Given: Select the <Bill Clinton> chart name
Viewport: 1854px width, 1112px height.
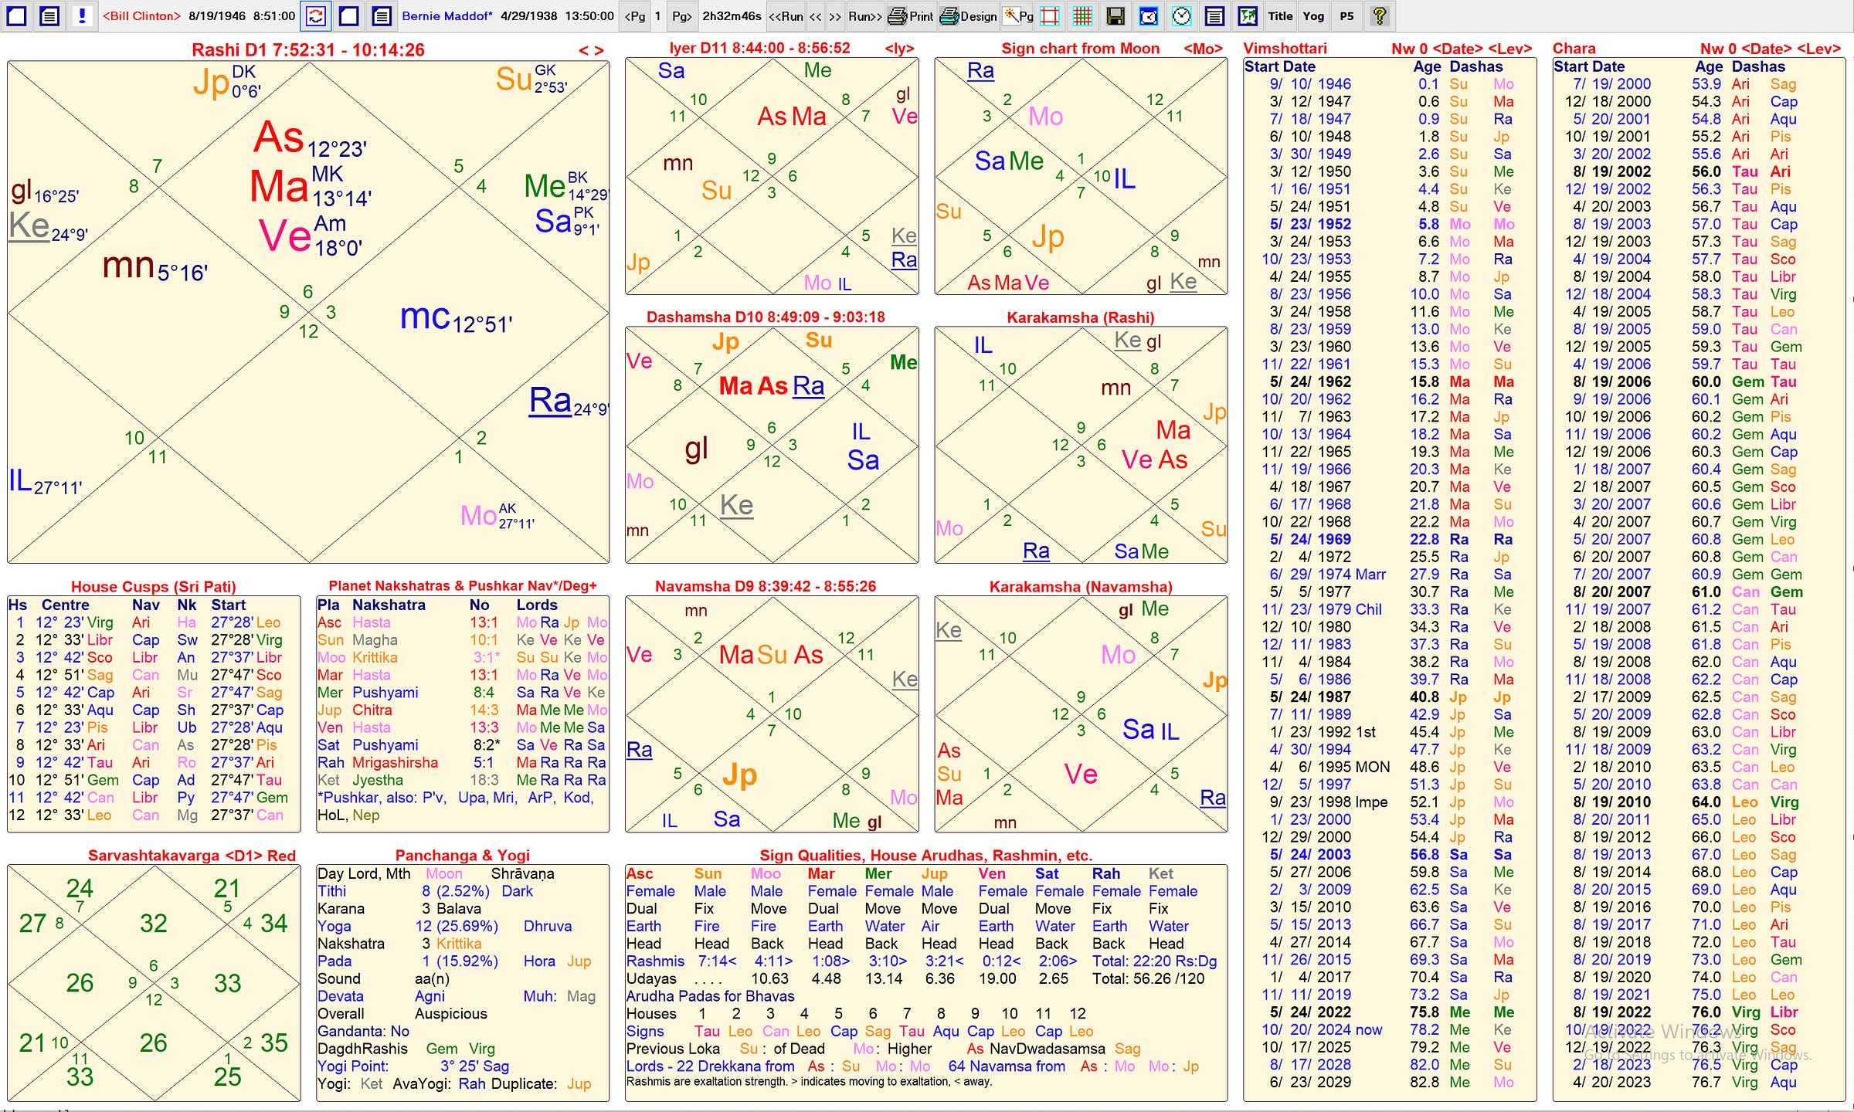Looking at the screenshot, I should point(141,15).
